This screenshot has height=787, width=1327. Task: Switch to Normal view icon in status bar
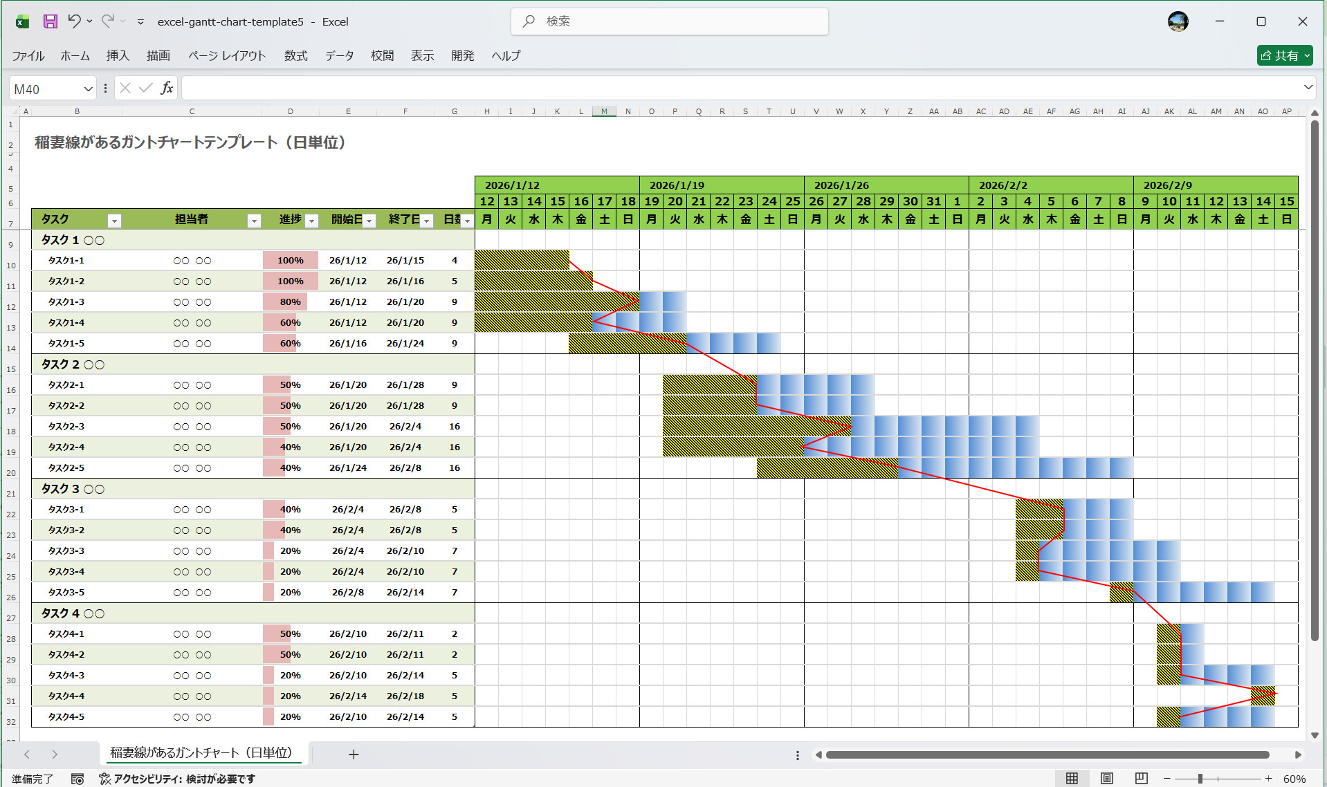coord(1072,779)
